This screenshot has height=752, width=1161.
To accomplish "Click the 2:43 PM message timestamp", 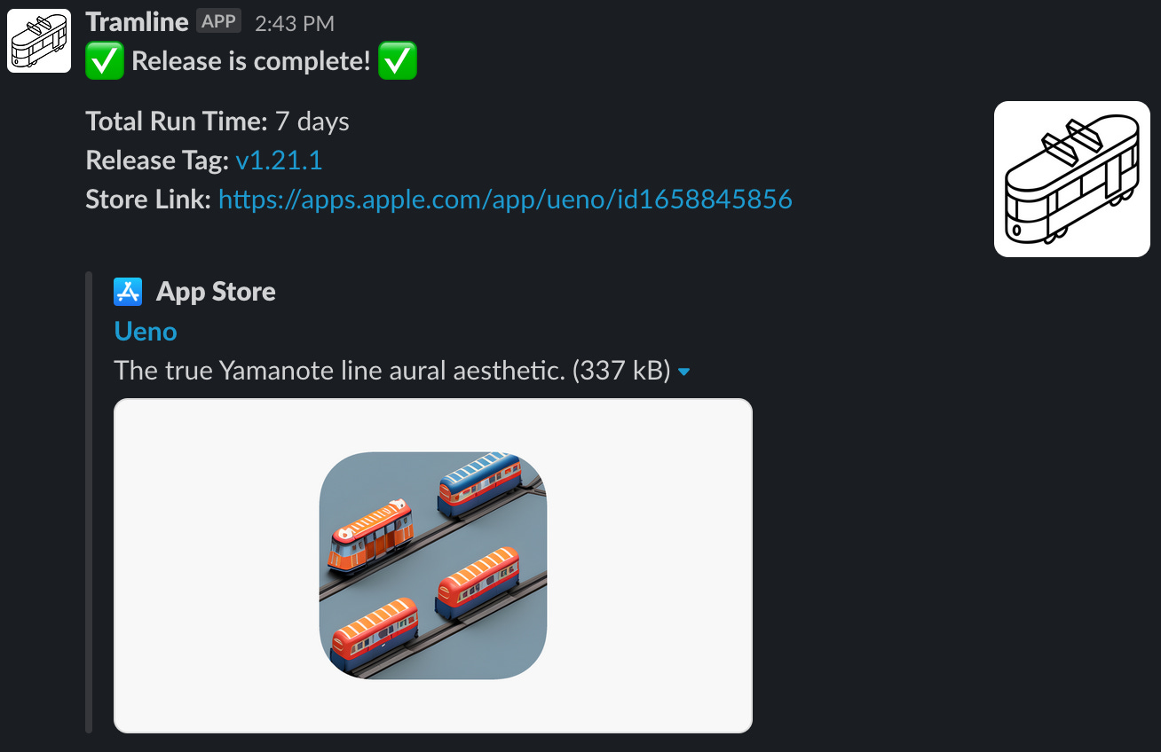I will click(x=295, y=23).
